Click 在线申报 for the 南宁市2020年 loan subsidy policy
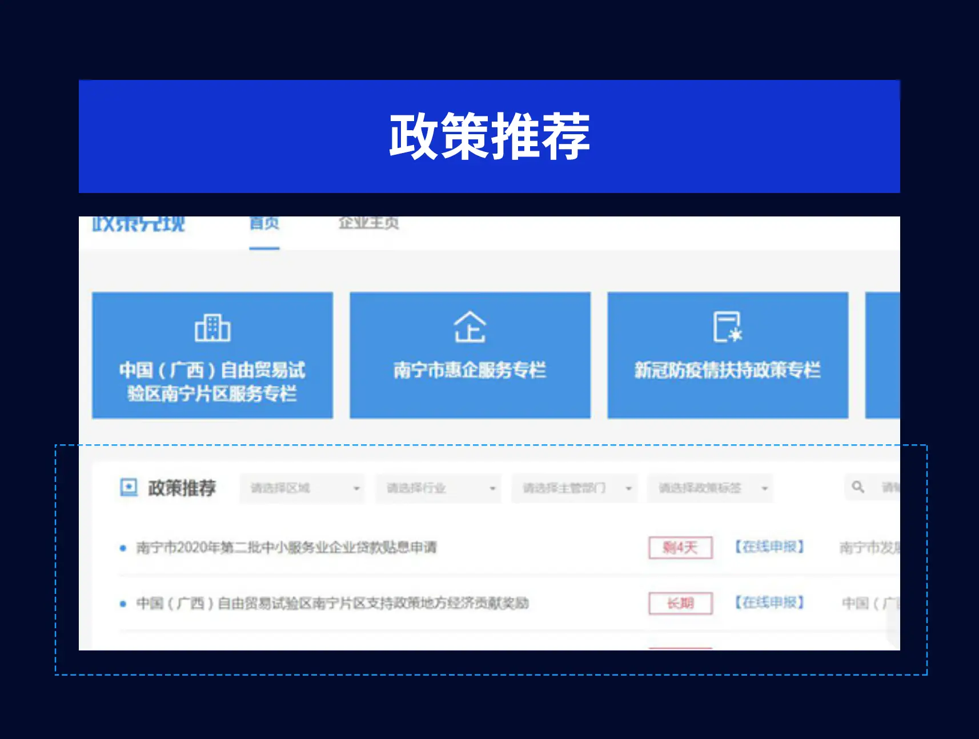Image resolution: width=979 pixels, height=739 pixels. 769,547
